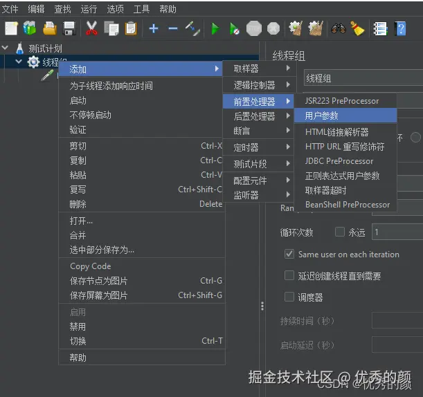Image resolution: width=423 pixels, height=397 pixels.
Task: Choose 用户参数 from submenu
Action: pyautogui.click(x=345, y=116)
